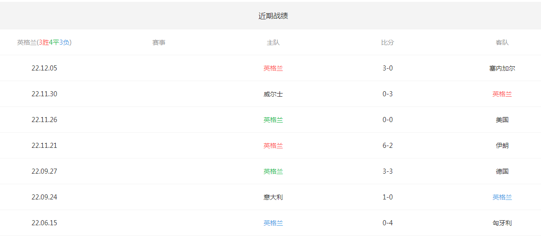Open away team 德国
Image resolution: width=541 pixels, height=240 pixels.
tap(502, 171)
